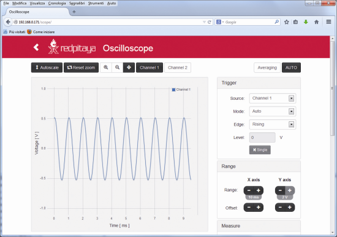This screenshot has height=237, width=337.
Task: Decrease the X axis range
Action: pos(249,190)
